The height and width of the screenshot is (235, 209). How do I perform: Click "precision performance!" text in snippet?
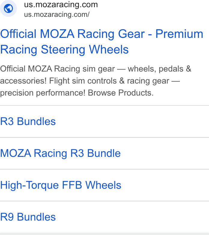point(43,93)
